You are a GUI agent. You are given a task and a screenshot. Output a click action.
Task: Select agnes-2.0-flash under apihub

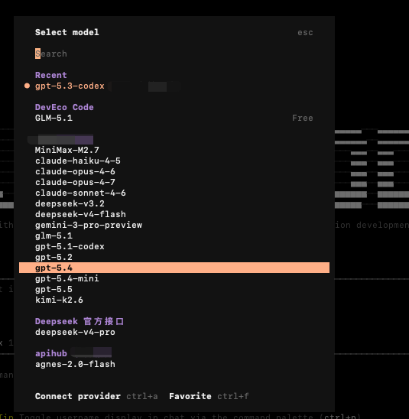75,364
